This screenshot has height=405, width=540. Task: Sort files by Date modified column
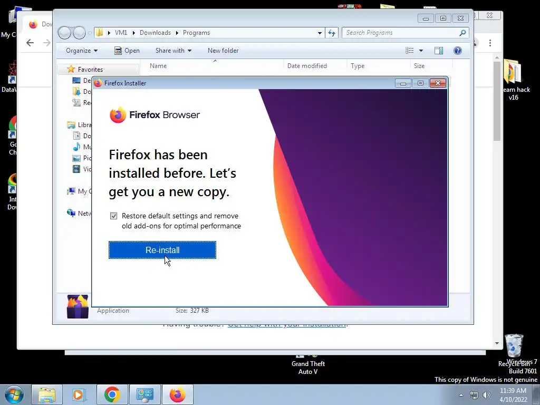click(x=307, y=66)
